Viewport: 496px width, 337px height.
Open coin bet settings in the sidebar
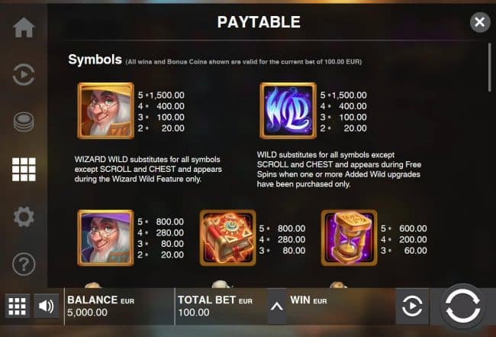pyautogui.click(x=24, y=122)
